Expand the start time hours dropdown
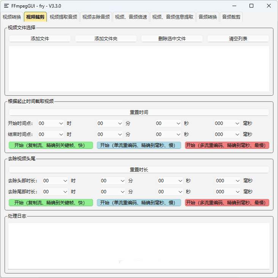Viewport: 278px width, 278px height. point(51,123)
